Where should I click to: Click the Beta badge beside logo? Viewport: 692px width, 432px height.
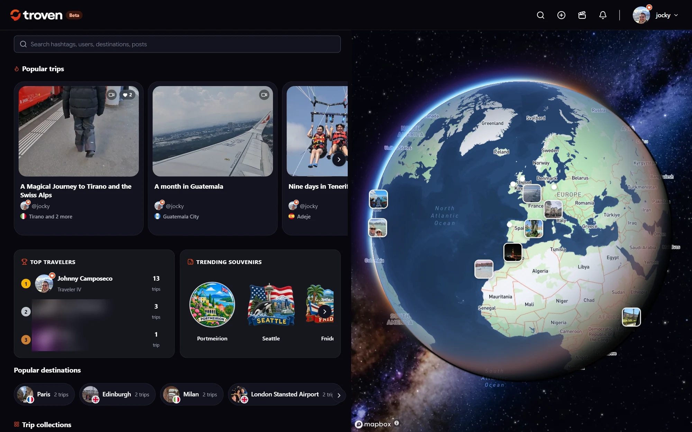74,15
